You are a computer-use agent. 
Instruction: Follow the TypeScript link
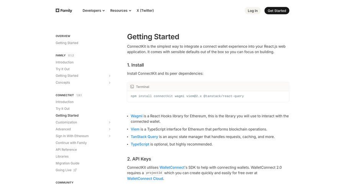tap(140, 144)
